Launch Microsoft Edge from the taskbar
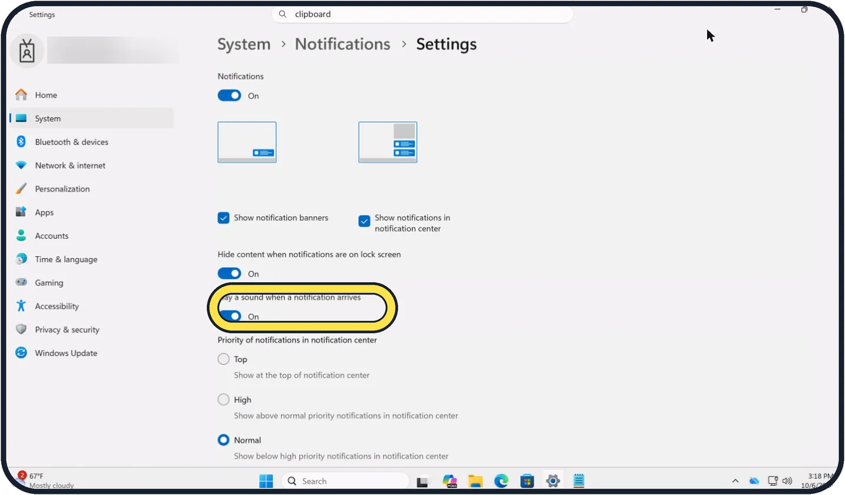 click(x=501, y=481)
